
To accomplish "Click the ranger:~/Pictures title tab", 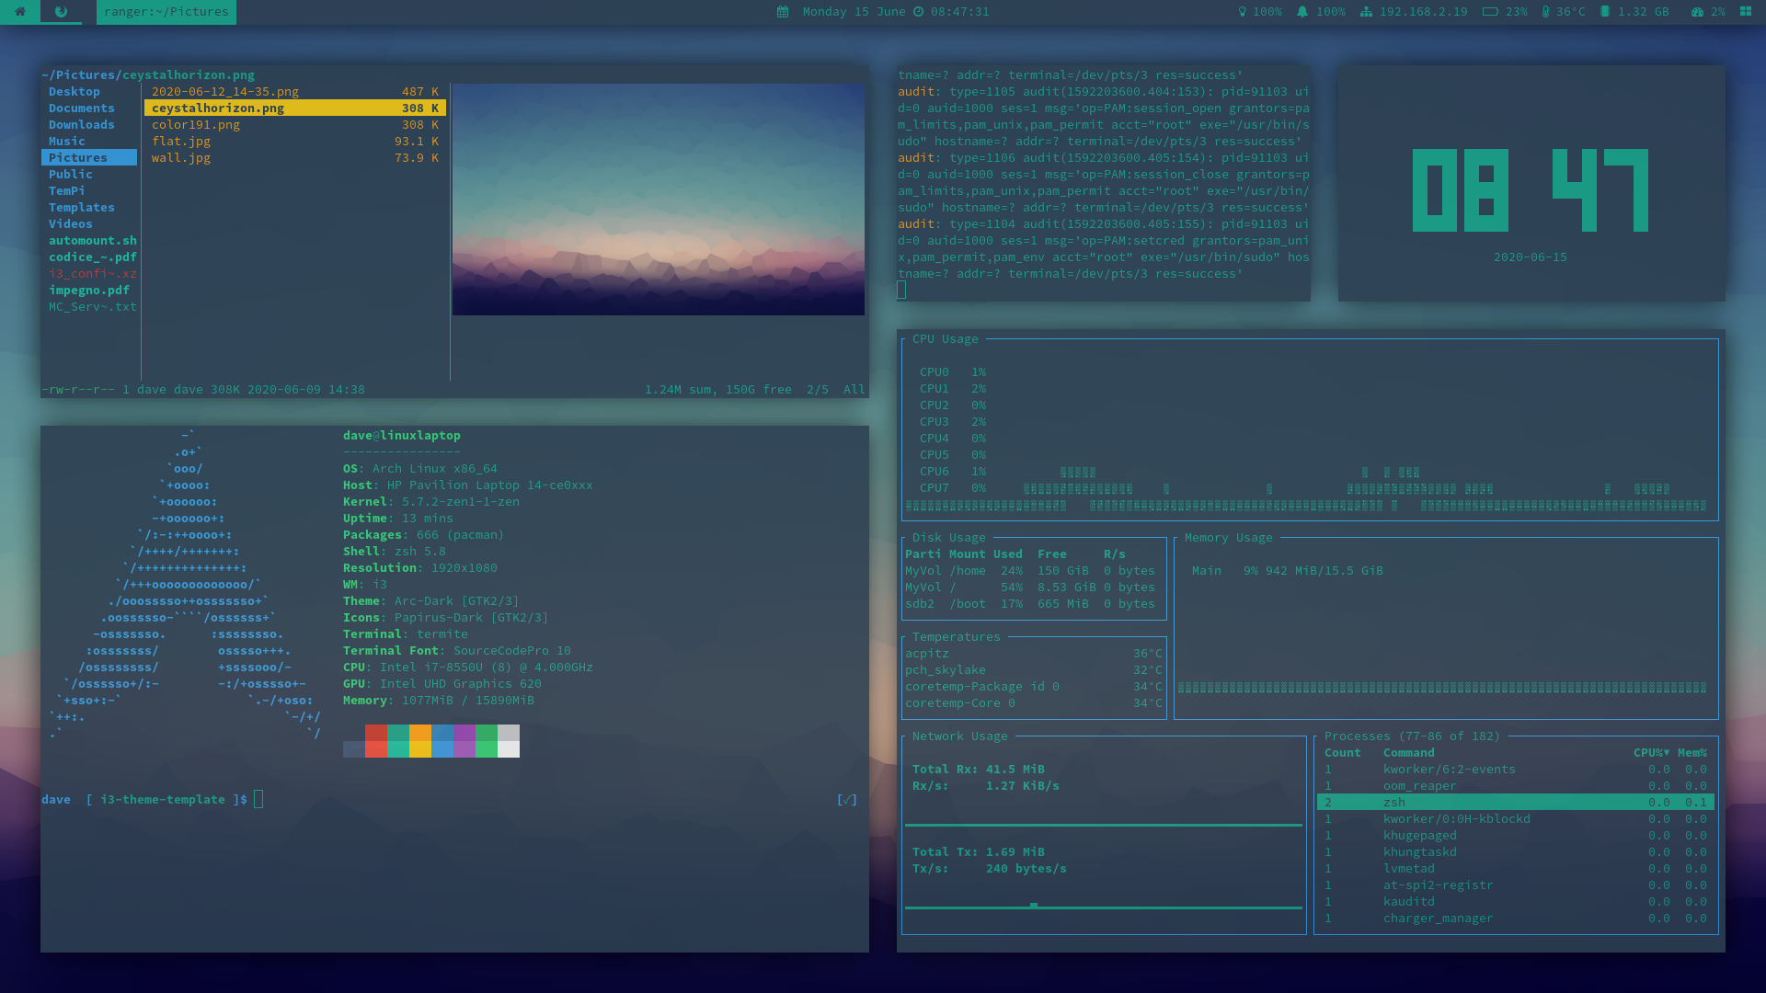I will pos(166,12).
